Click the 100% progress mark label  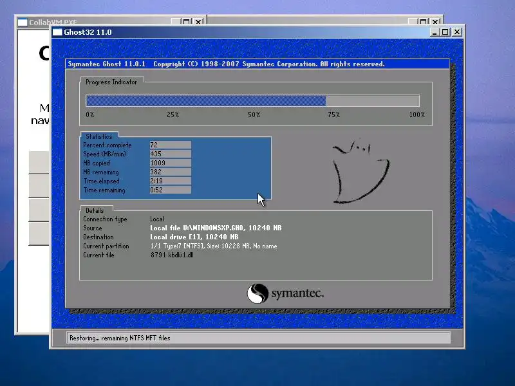[x=417, y=115]
